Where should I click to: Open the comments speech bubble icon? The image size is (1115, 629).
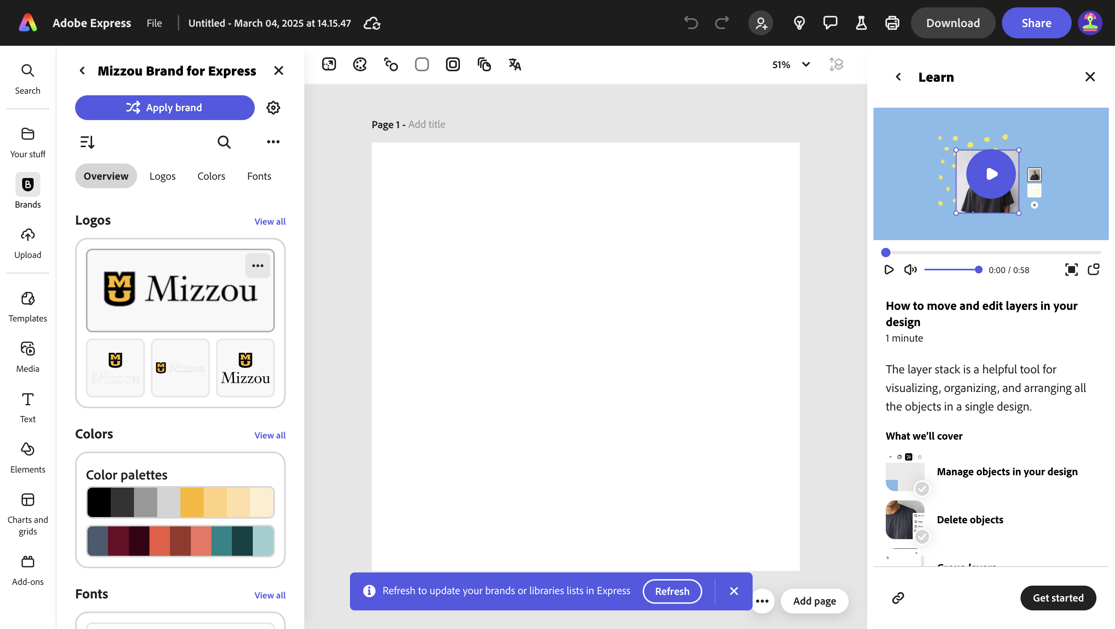[x=830, y=23]
